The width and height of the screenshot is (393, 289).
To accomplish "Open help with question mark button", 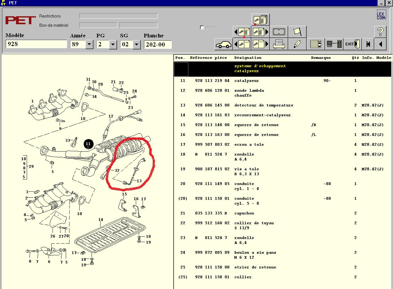I will [380, 32].
